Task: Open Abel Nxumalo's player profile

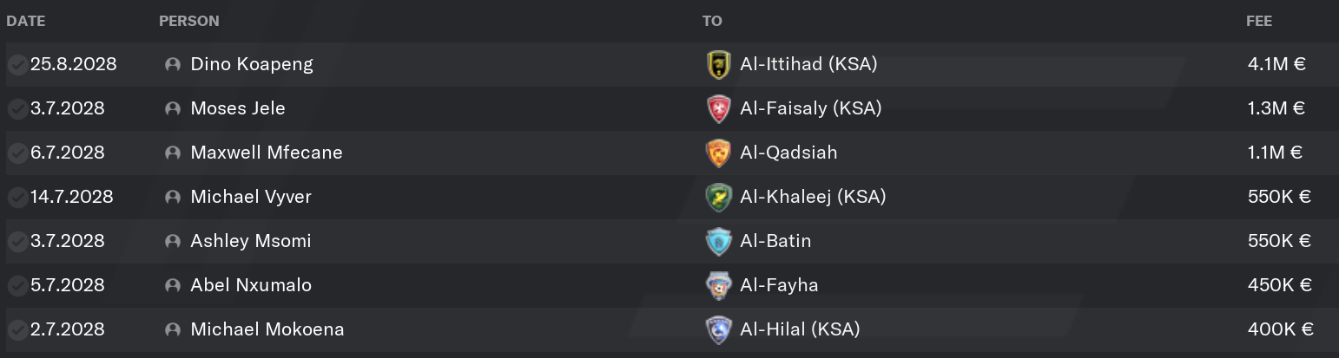Action: tap(251, 285)
